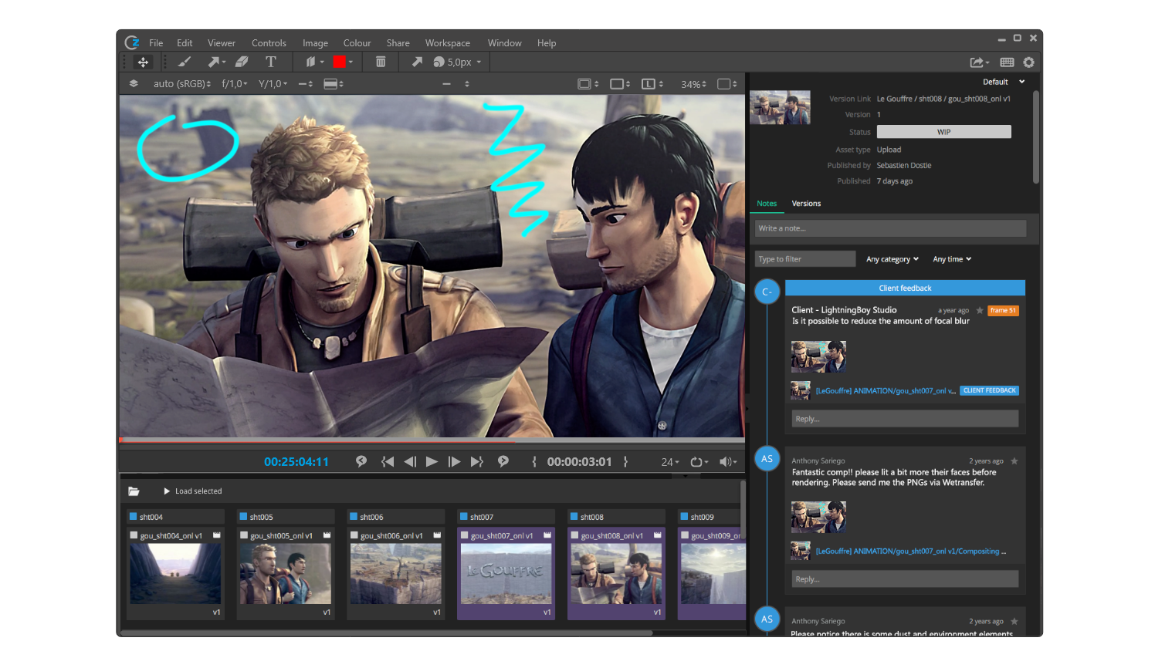Open the Default layout dropdown
The height and width of the screenshot is (668, 1155).
coord(1004,82)
